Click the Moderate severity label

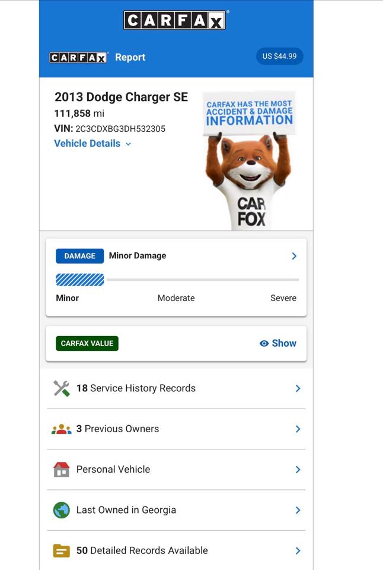point(176,298)
